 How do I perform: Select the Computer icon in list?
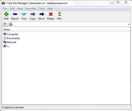tap(4, 34)
